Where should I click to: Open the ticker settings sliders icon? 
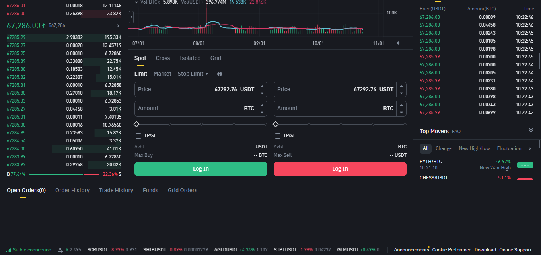click(x=61, y=250)
